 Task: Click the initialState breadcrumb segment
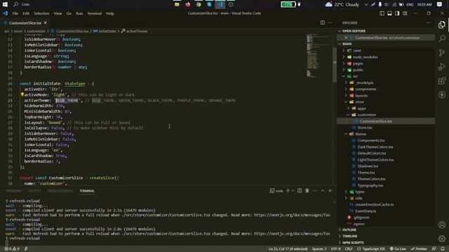tap(105, 31)
